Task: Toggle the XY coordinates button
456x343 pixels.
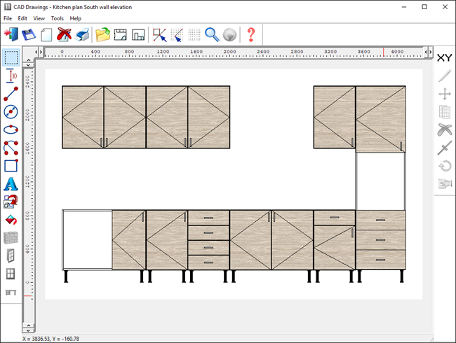Action: [x=444, y=57]
